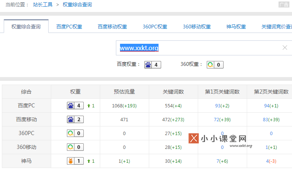This screenshot has width=292, height=171.
Task: Click the 站长工具 breadcrumb link
Action: point(43,5)
